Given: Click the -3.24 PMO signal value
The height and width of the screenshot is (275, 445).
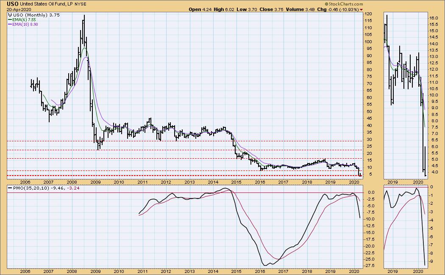Looking at the screenshot, I should (73, 188).
